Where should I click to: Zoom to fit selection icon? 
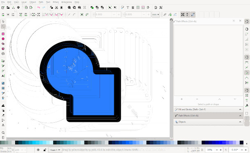pyautogui.click(x=69, y=7)
